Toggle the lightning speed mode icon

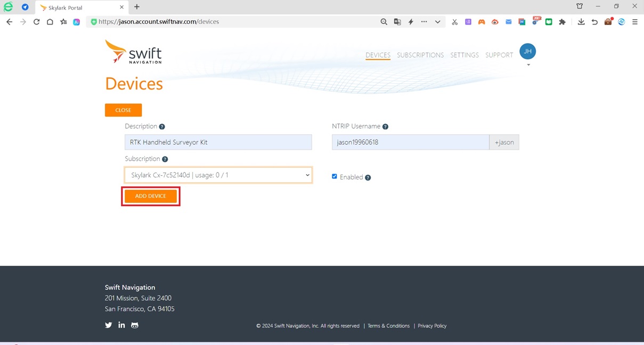coord(411,22)
